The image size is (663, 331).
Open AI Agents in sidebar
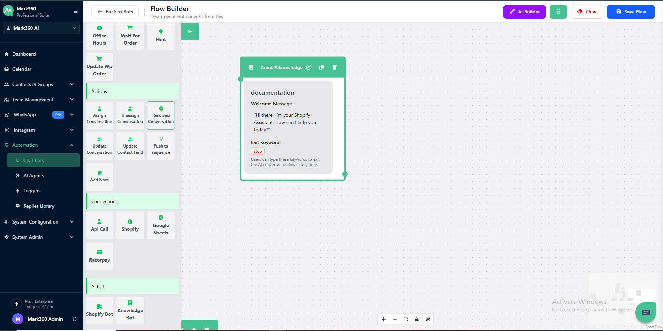point(34,176)
